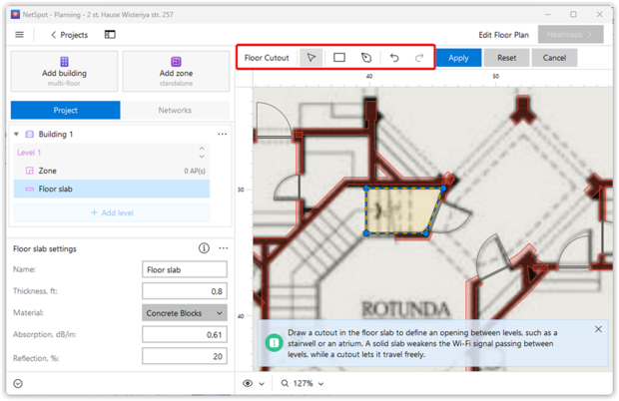Viewport: 619px width, 401px height.
Task: Click the ROTUNDA label on floor plan
Action: (405, 309)
